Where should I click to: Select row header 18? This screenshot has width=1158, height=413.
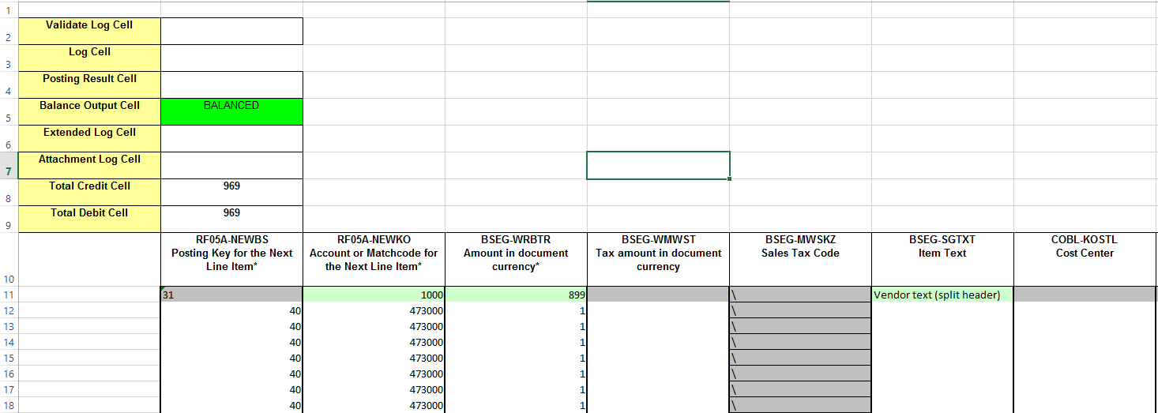click(x=8, y=405)
